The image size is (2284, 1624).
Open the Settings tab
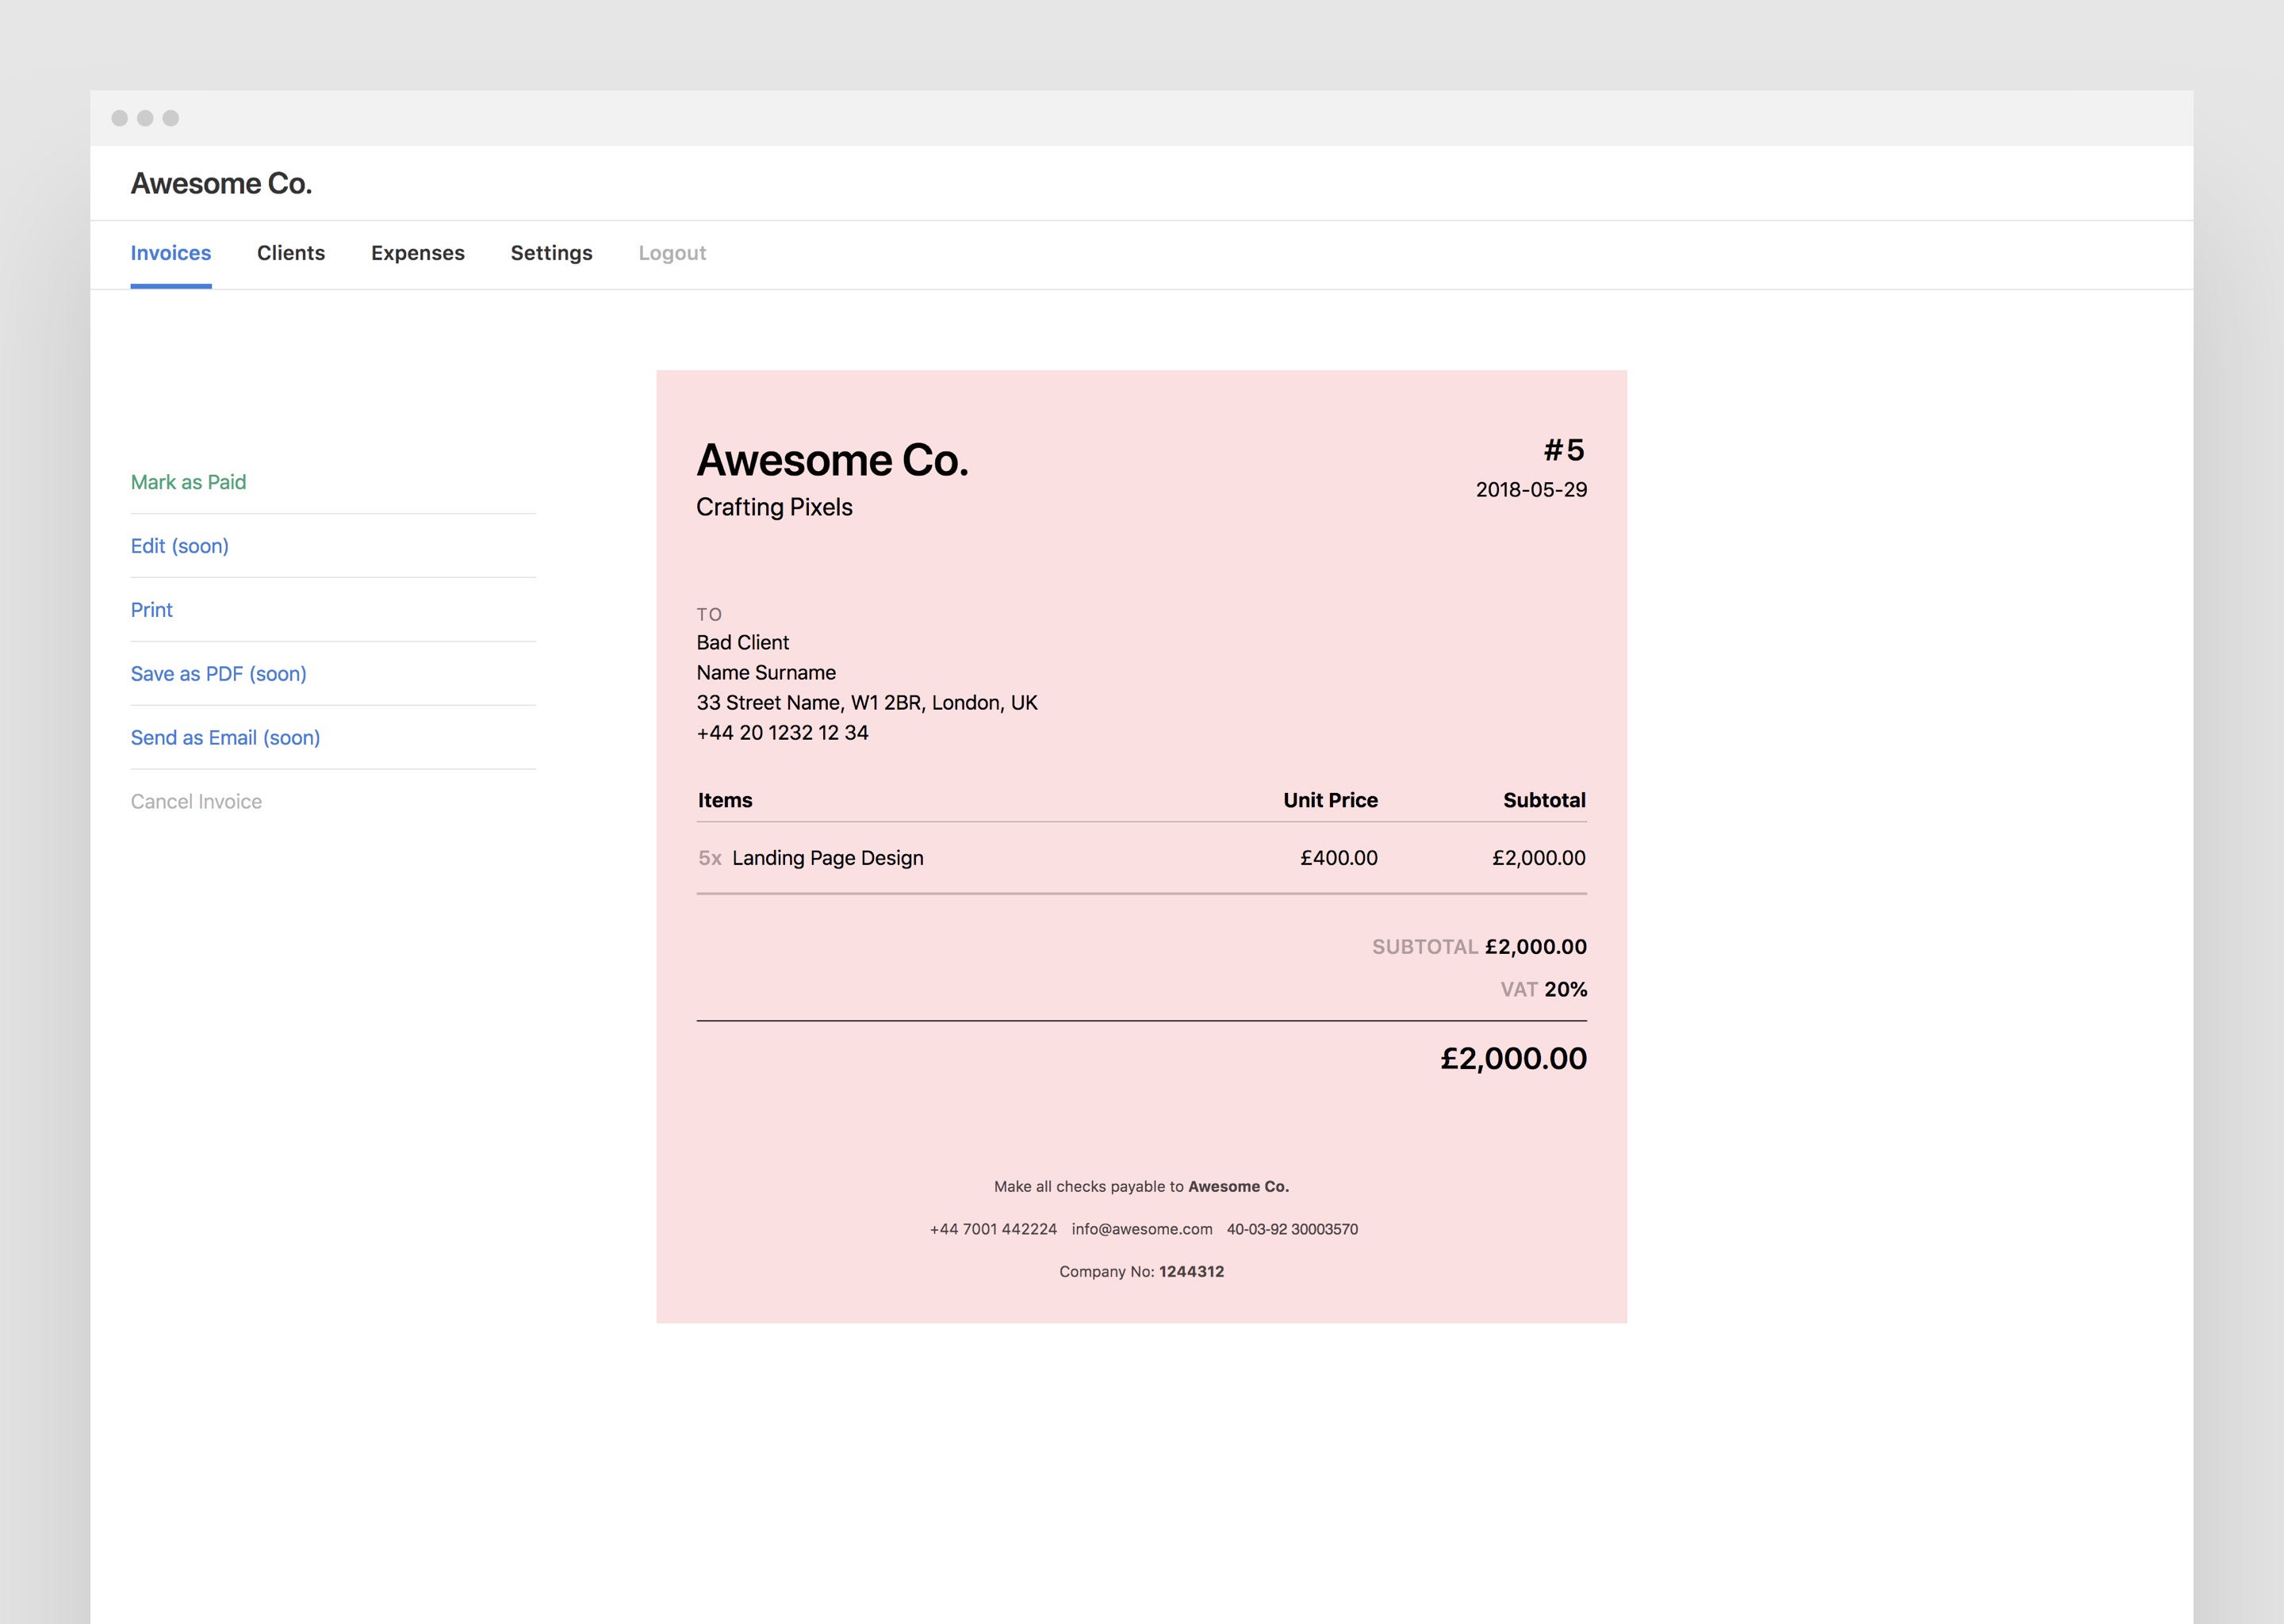[552, 253]
